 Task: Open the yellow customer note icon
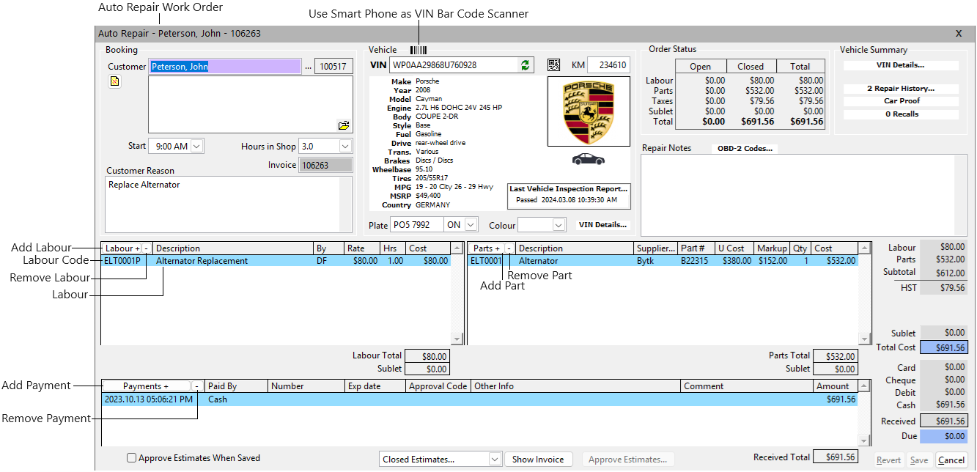pyautogui.click(x=114, y=81)
